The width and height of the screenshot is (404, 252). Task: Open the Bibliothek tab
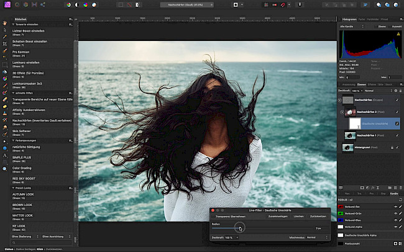[21, 19]
